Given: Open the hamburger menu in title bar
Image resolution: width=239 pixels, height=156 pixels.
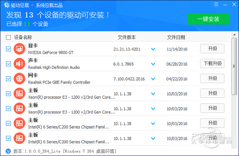Looking at the screenshot, I should tap(216, 4).
